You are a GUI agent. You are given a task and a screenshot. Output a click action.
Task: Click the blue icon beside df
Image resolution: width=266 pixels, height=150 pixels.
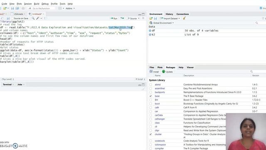tap(150, 30)
